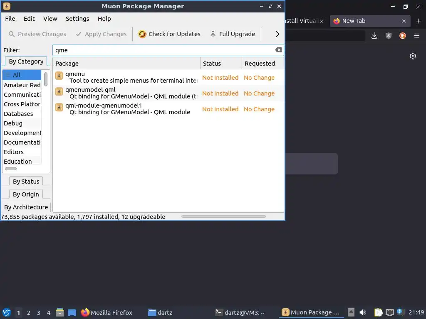426x319 pixels.
Task: Switch to virtual desktop 2
Action: tap(29, 313)
